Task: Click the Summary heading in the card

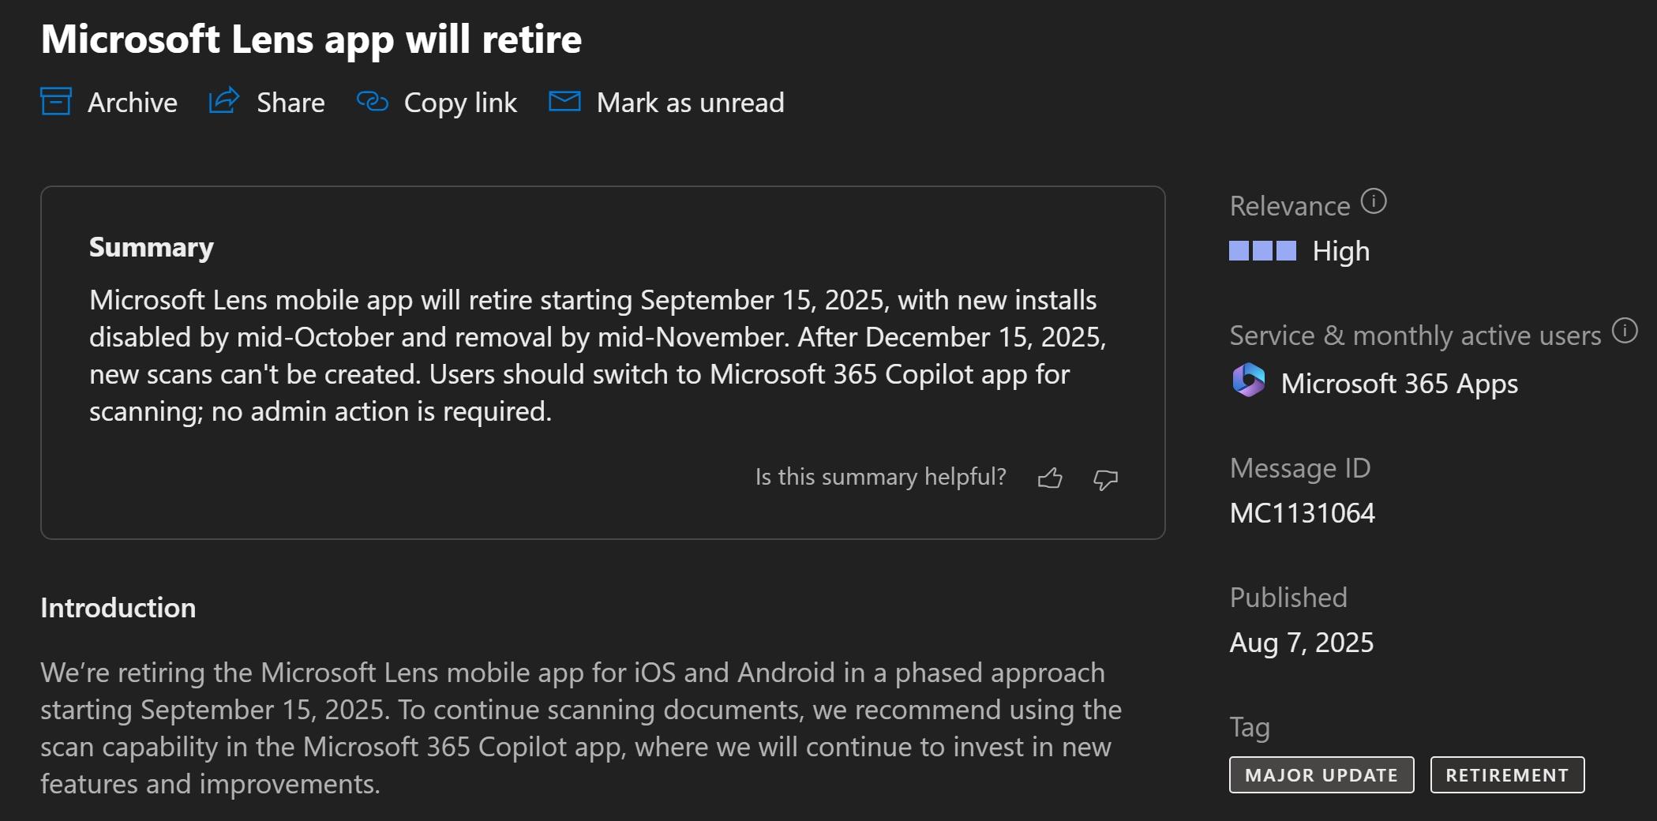Action: [x=152, y=247]
